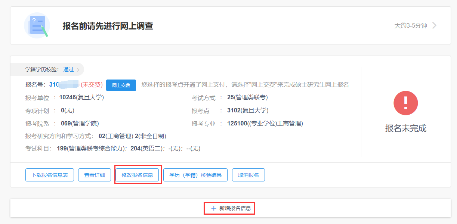Open the 报名前请先进行网上调查 heading
This screenshot has height=224, width=457.
[108, 26]
